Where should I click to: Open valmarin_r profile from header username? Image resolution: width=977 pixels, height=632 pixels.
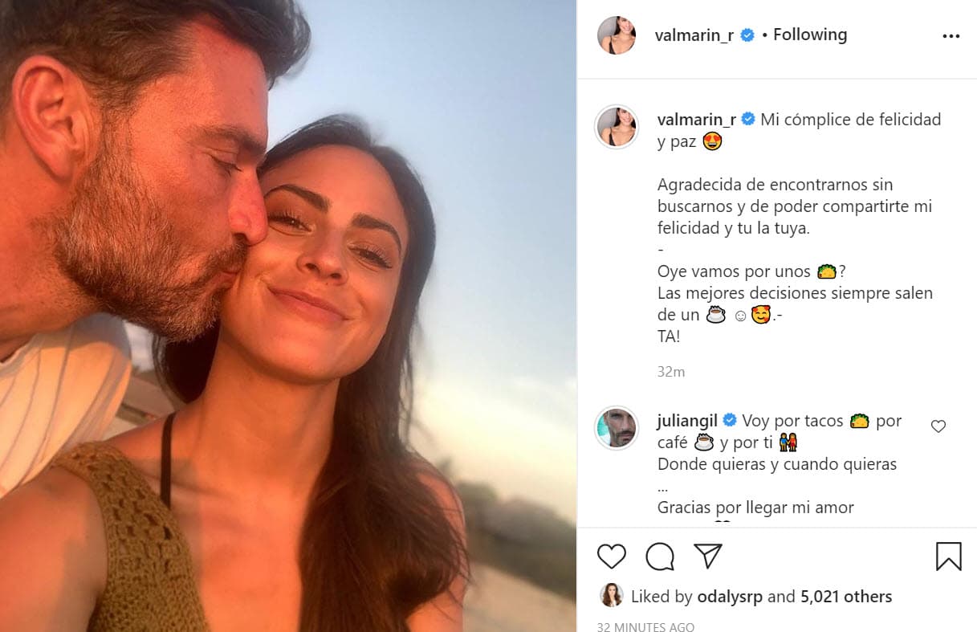(x=694, y=35)
